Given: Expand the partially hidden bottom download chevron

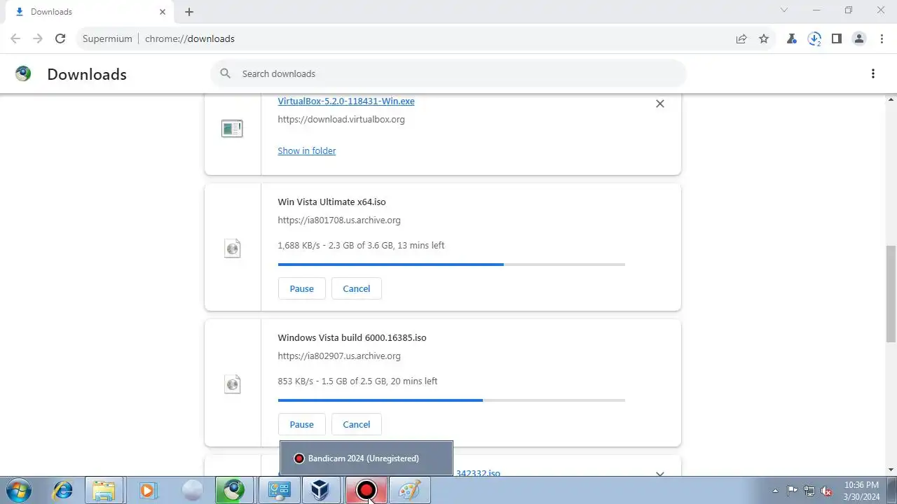Looking at the screenshot, I should (x=659, y=474).
